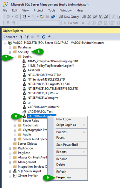This screenshot has height=188, width=120.
Task: Select the VAD2016\Administrator login
Action: click(43, 107)
